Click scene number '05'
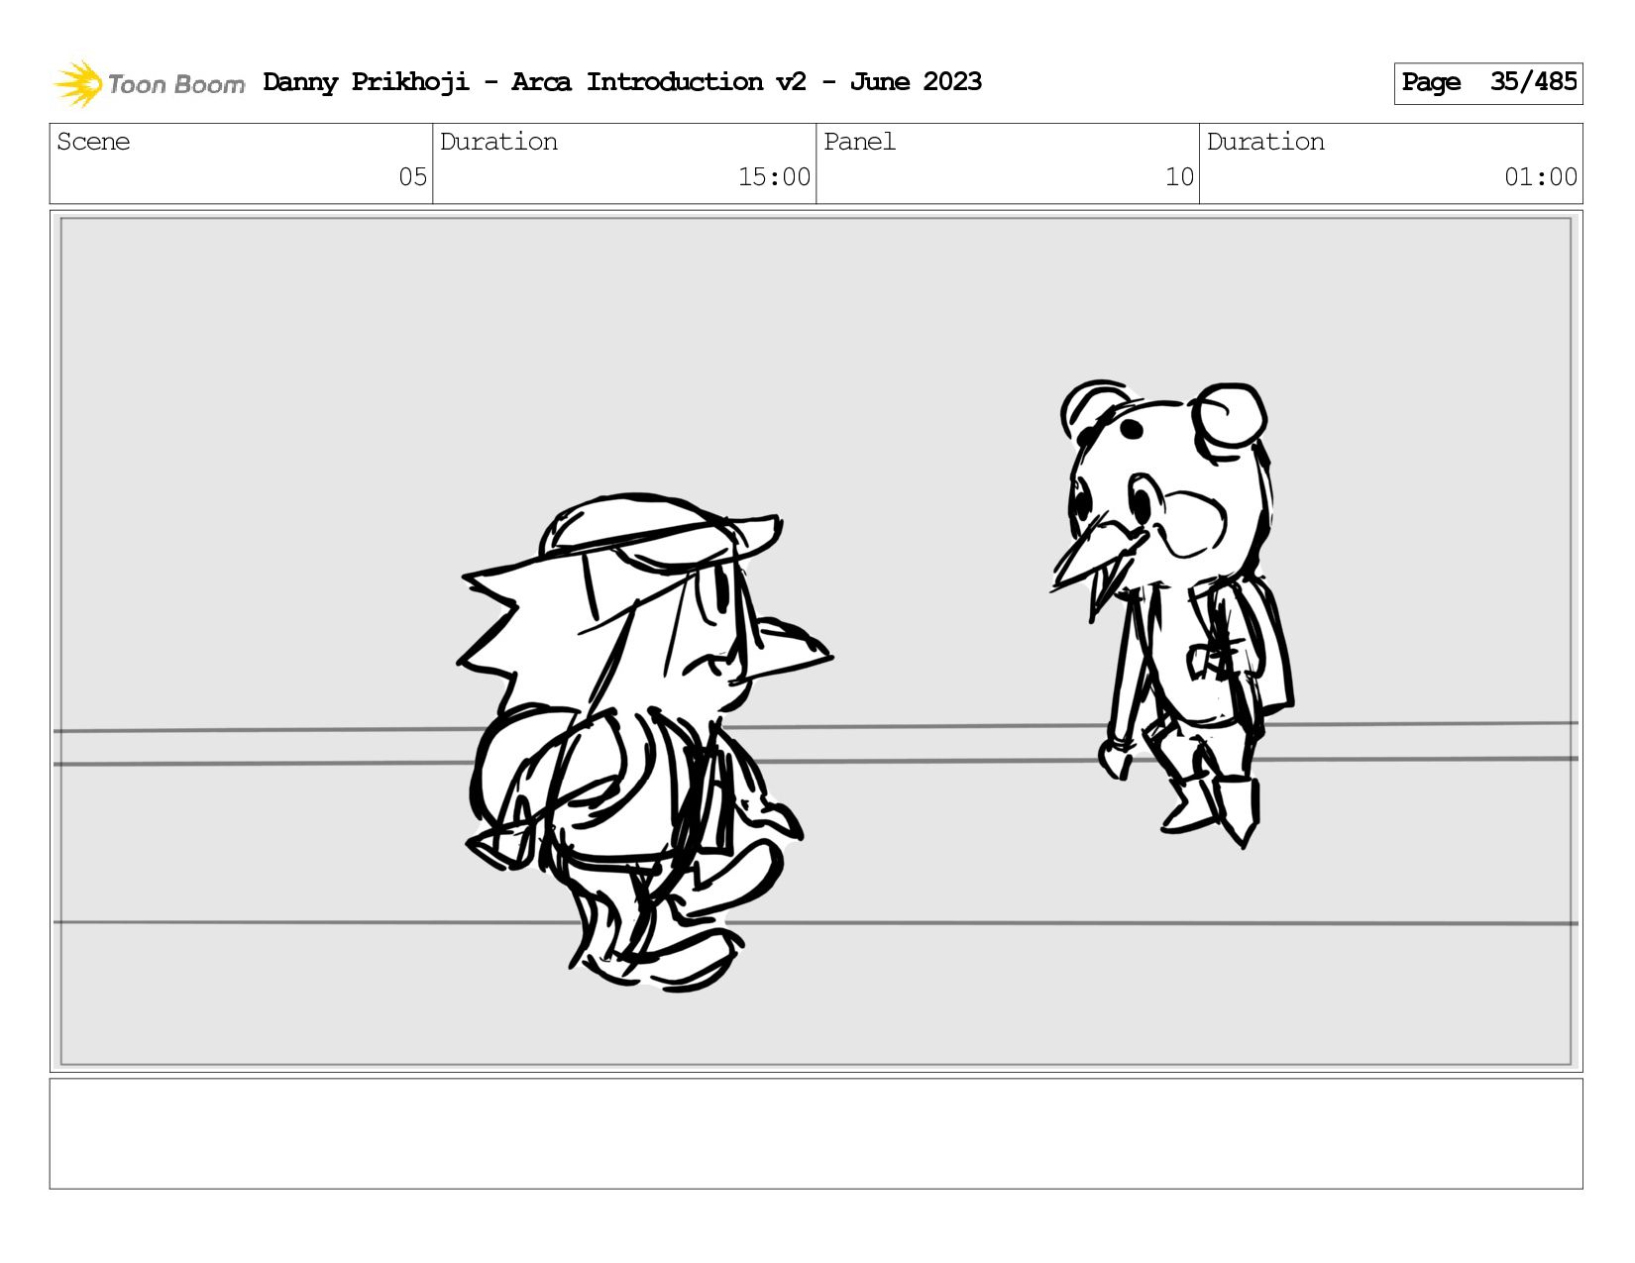Image resolution: width=1635 pixels, height=1263 pixels. coord(412,177)
